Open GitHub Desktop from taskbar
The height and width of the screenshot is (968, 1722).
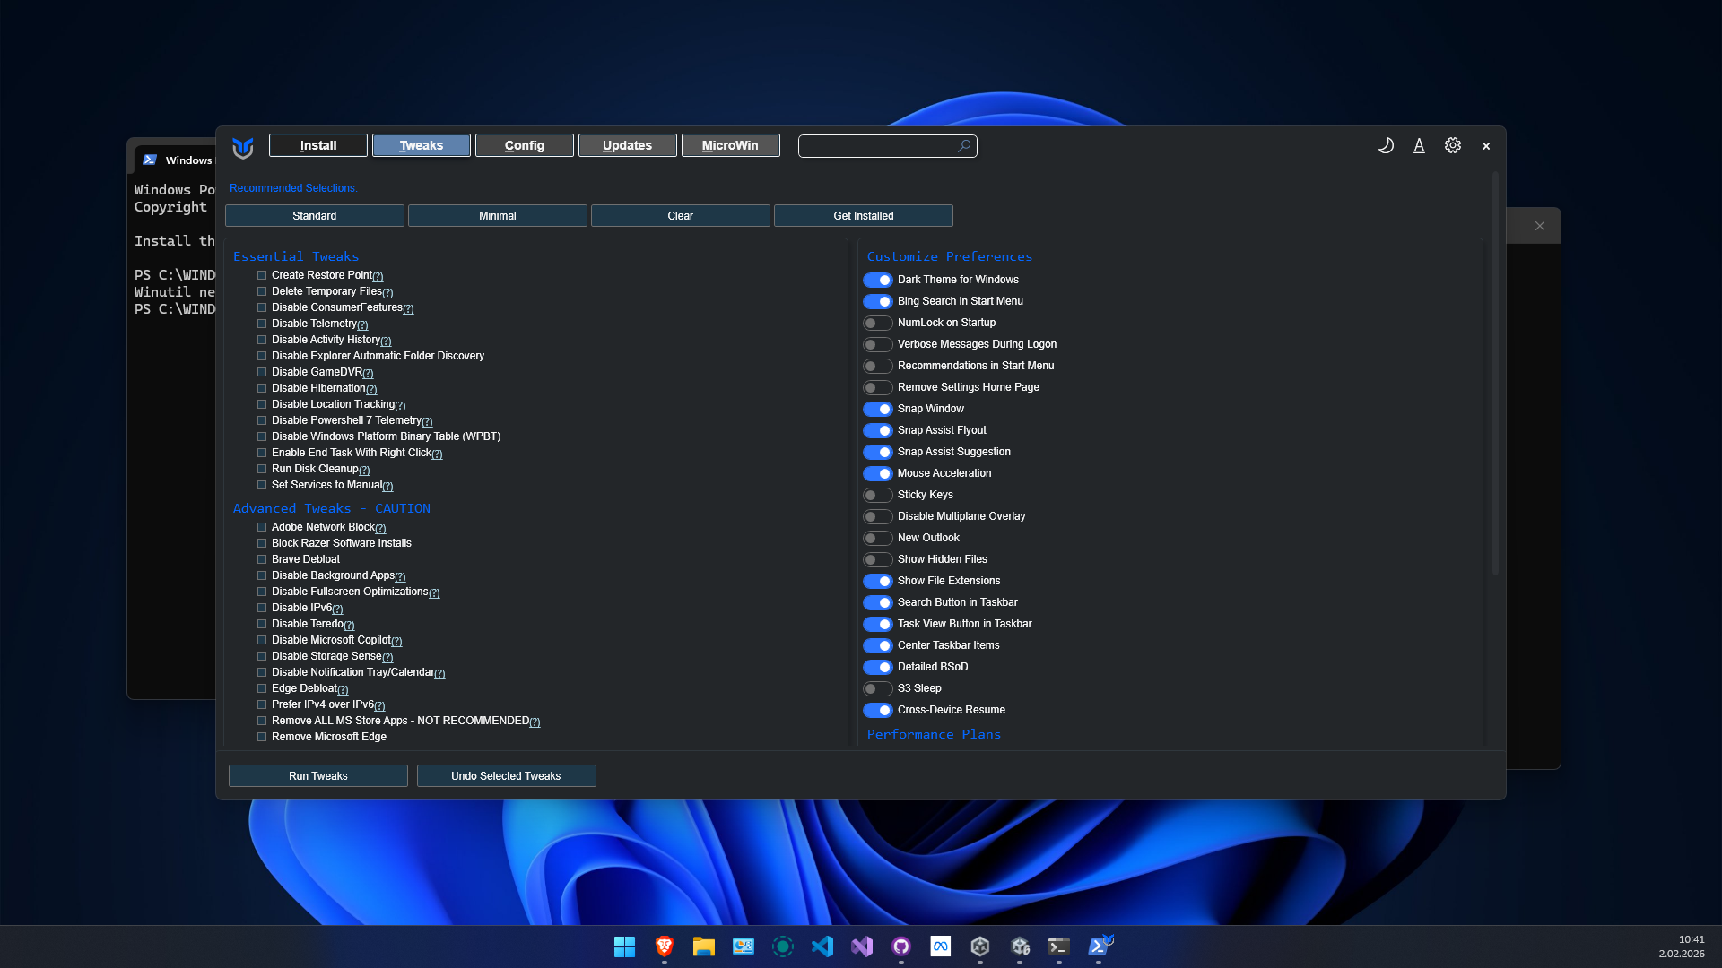(901, 946)
